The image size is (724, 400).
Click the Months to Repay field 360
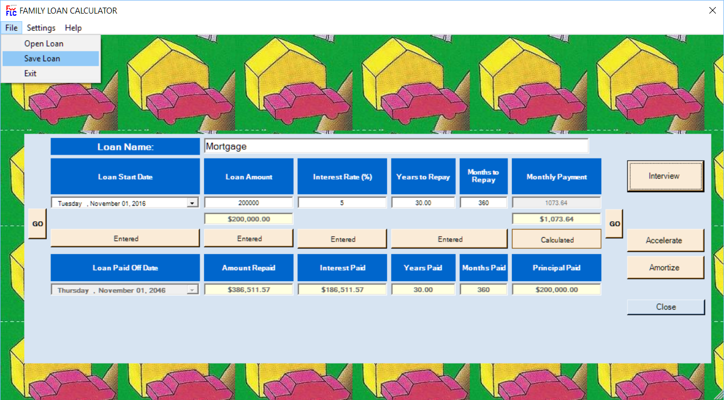point(484,202)
